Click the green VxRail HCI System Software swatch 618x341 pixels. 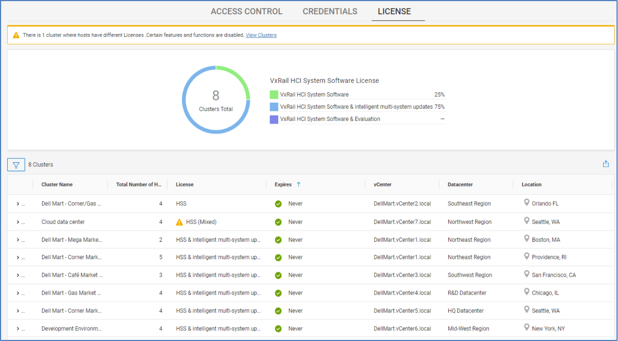click(274, 95)
